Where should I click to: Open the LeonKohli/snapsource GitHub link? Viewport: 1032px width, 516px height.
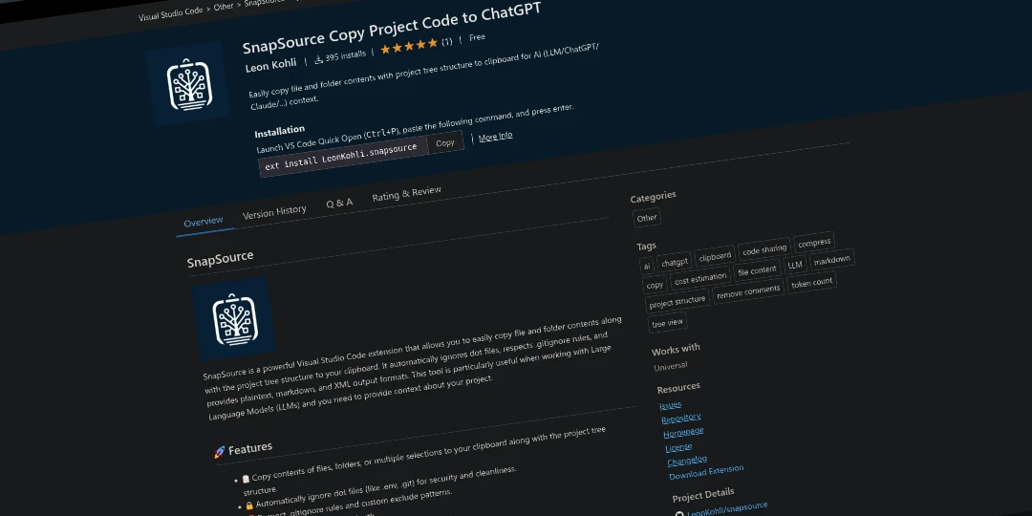click(x=727, y=508)
